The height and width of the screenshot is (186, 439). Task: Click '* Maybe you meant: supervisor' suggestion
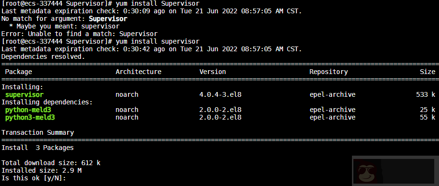[x=64, y=27]
